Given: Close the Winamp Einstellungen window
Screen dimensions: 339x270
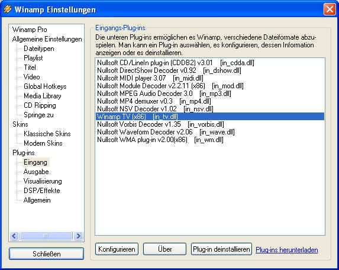Looking at the screenshot, I should [x=330, y=9].
